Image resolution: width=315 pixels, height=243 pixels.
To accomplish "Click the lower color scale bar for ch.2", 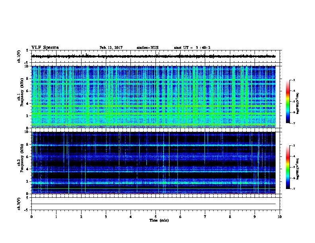I will coord(288,167).
